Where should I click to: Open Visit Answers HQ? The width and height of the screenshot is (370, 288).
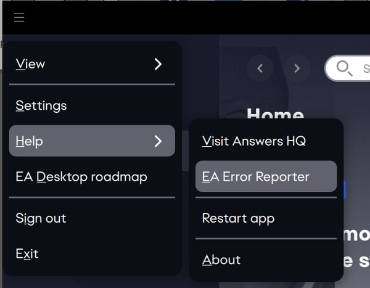tap(266, 141)
